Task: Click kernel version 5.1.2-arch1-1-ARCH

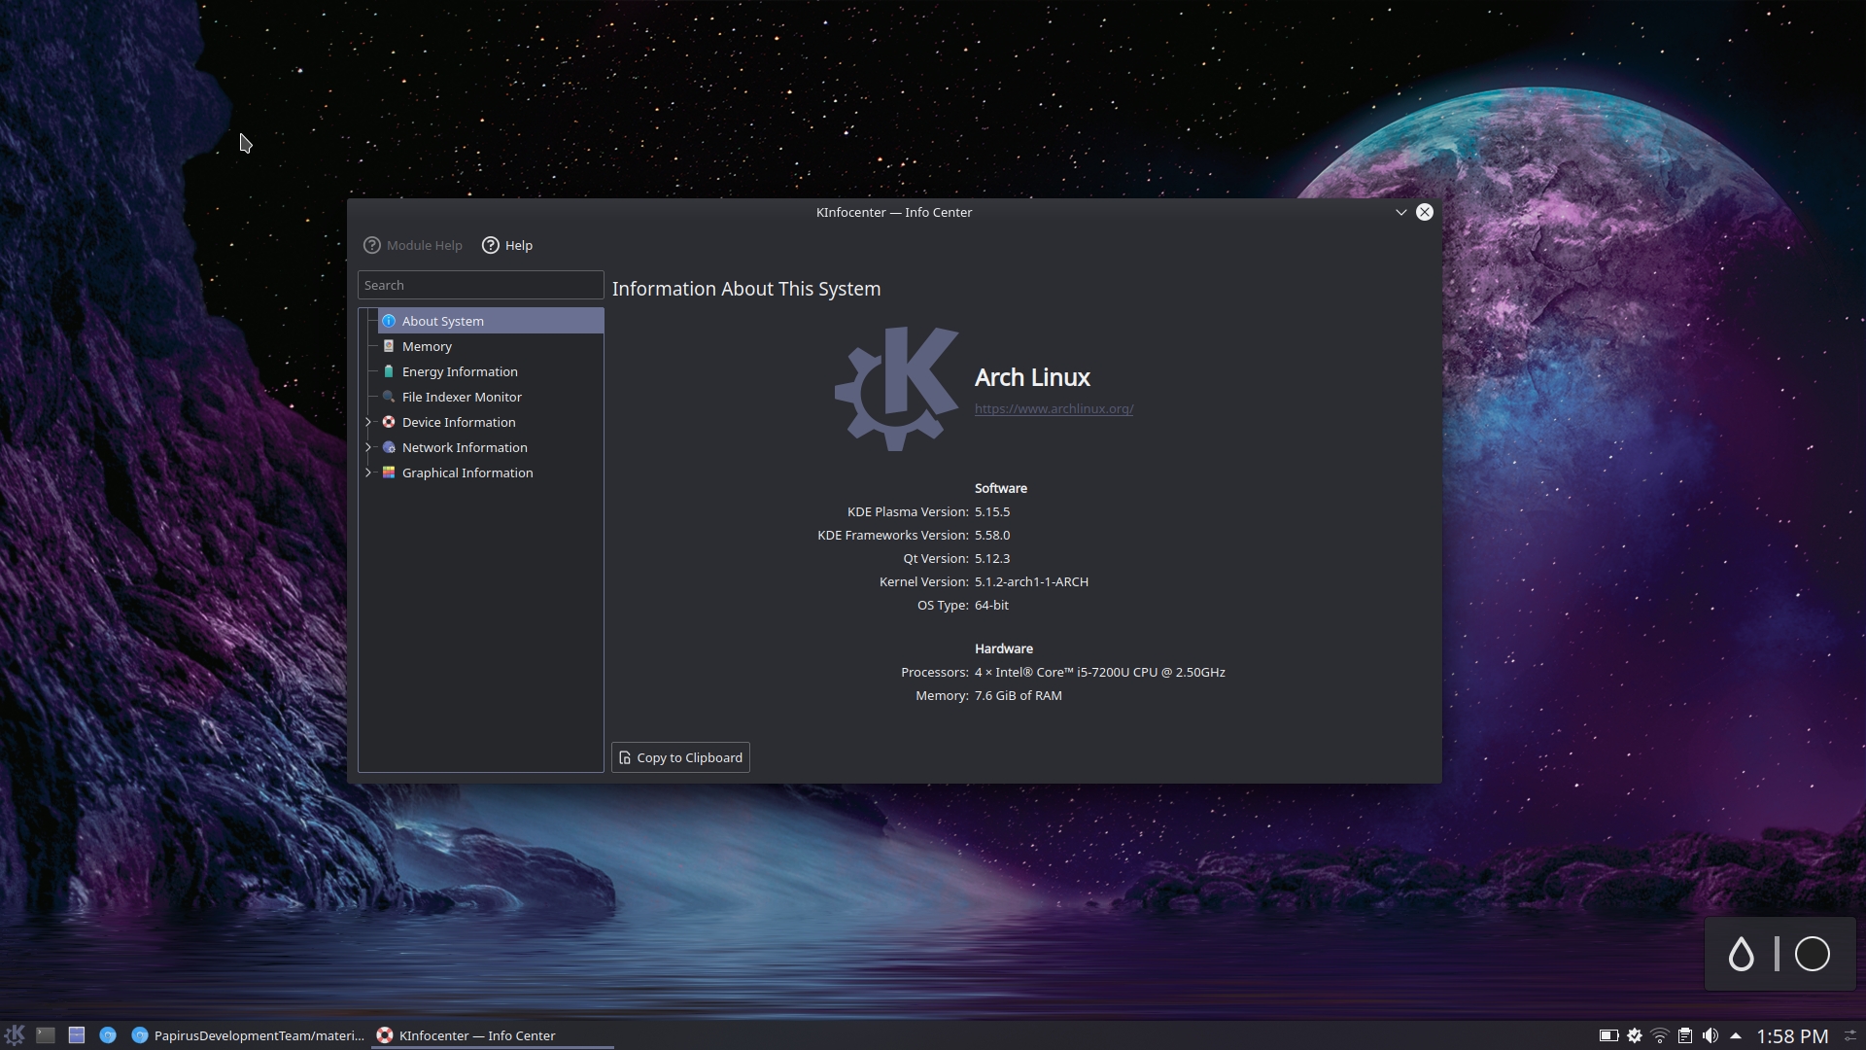Action: [1031, 581]
